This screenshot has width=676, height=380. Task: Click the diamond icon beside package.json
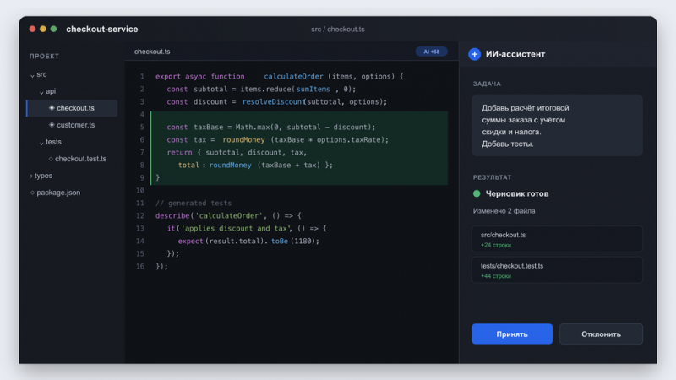(32, 193)
